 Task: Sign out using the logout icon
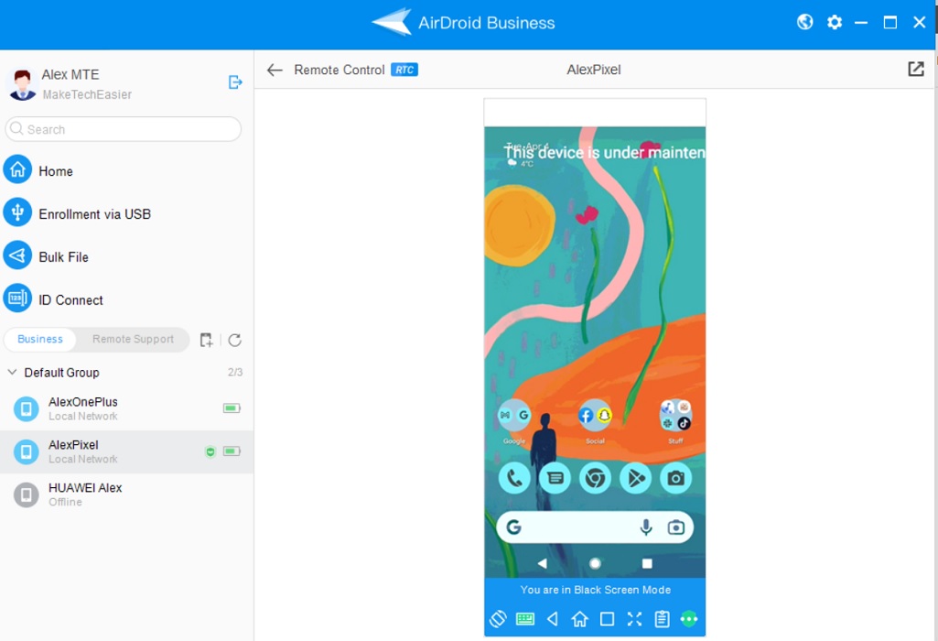coord(235,82)
